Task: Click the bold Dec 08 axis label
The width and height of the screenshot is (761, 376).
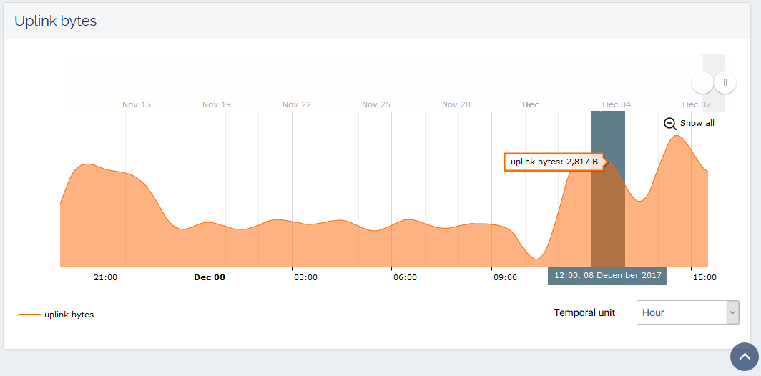Action: [x=210, y=277]
